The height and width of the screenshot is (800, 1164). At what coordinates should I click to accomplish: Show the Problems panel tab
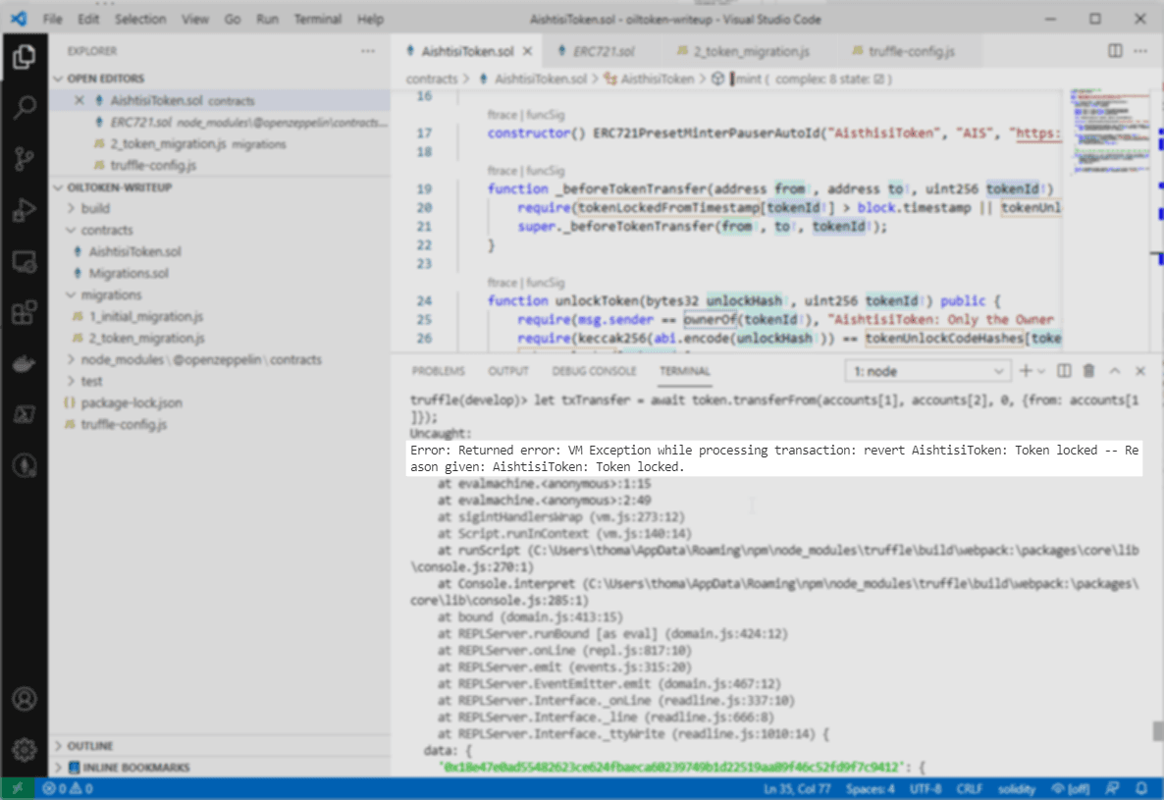click(439, 371)
